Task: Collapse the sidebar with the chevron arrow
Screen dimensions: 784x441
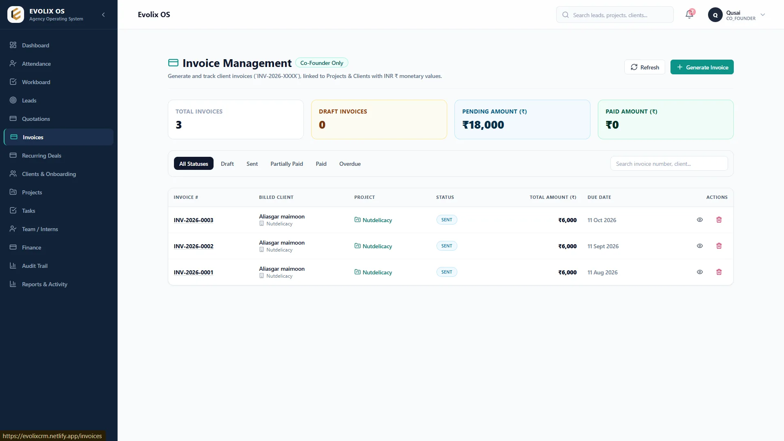Action: (103, 15)
